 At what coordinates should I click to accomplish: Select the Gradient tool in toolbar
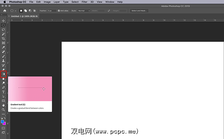tap(3, 74)
